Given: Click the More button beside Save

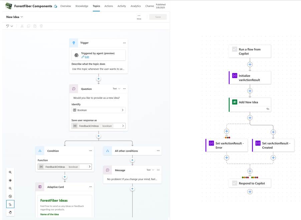Looking at the screenshot, I should coord(139,17).
